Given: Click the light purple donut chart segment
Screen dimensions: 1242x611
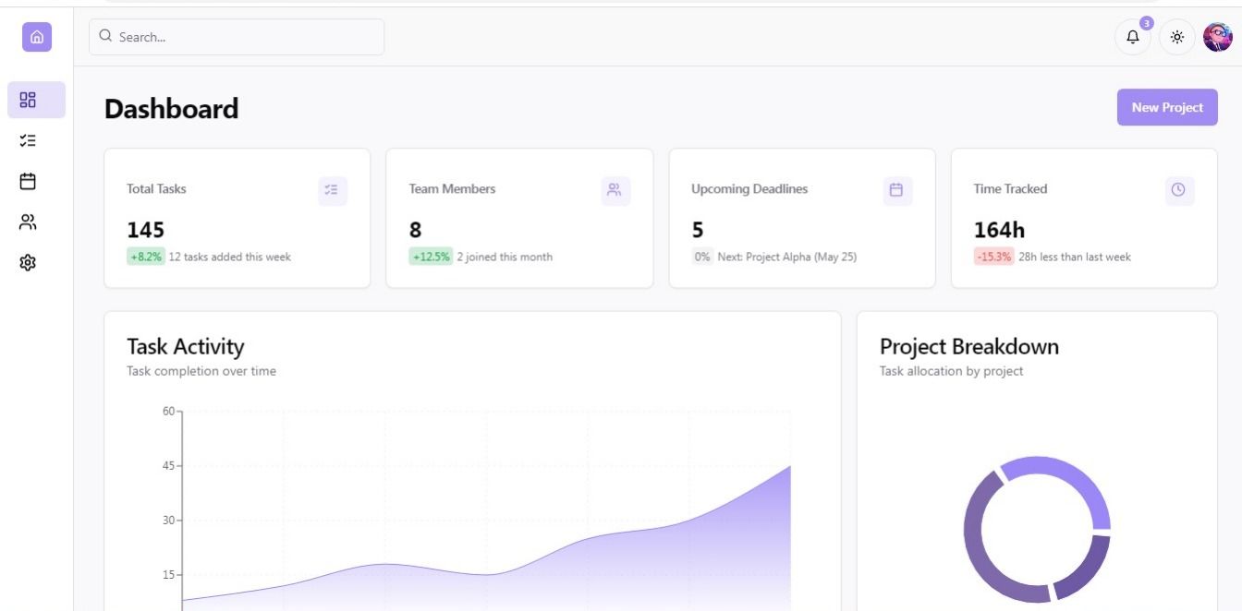Looking at the screenshot, I should click(1063, 476).
